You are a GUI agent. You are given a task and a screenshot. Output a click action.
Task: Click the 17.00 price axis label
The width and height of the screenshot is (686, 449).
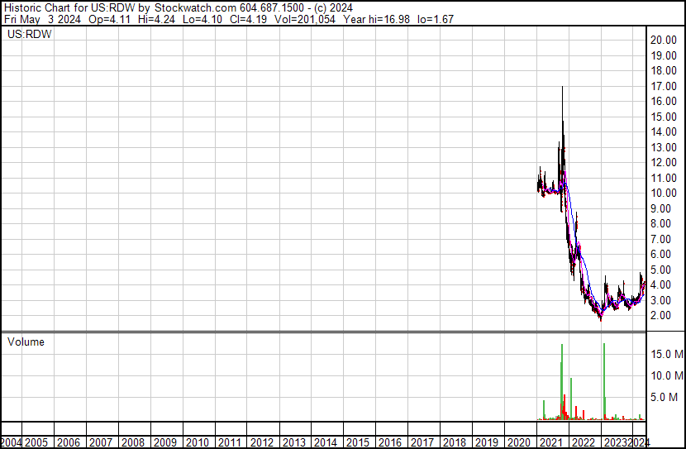coord(664,86)
